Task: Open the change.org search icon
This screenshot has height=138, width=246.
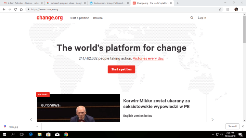Action: pyautogui.click(x=192, y=18)
